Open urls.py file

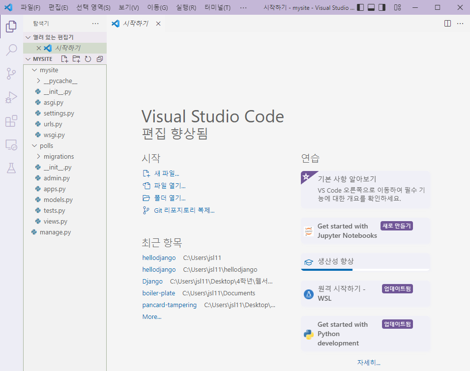click(x=65, y=124)
